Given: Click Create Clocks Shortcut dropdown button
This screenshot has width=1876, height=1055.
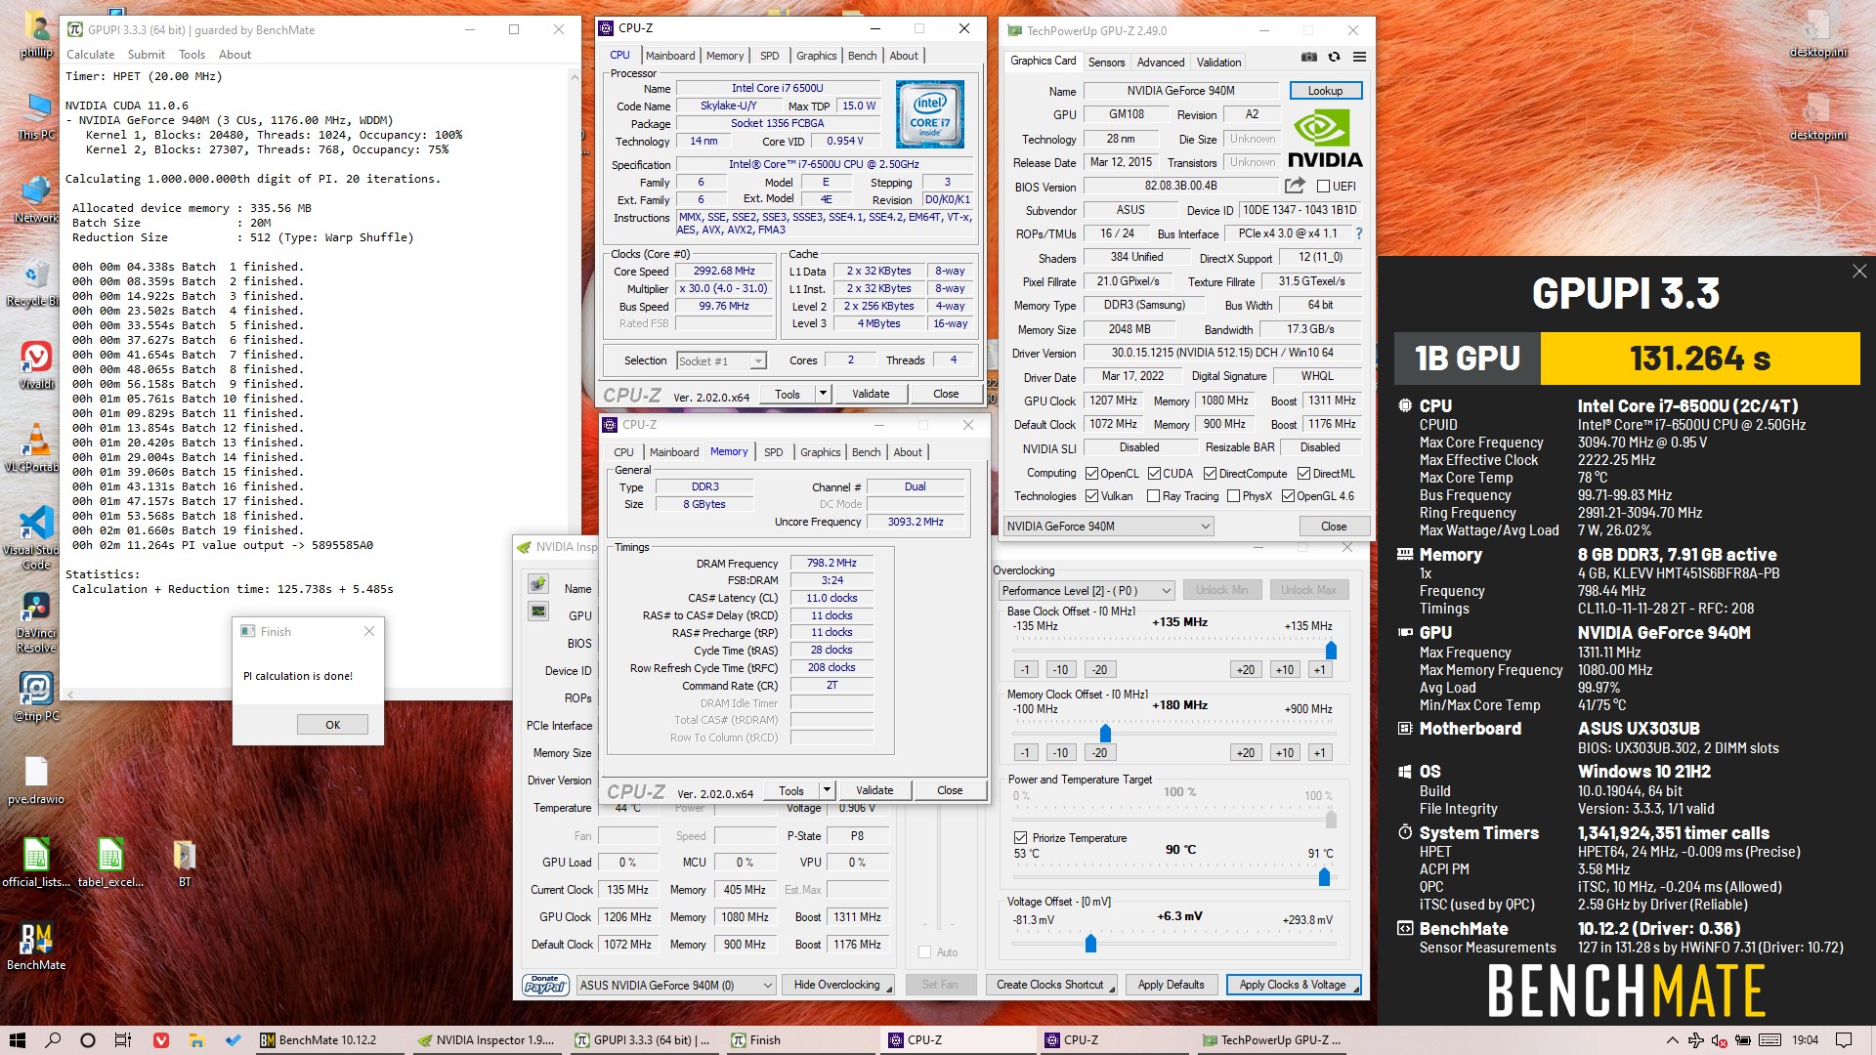Looking at the screenshot, I should coord(1052,985).
